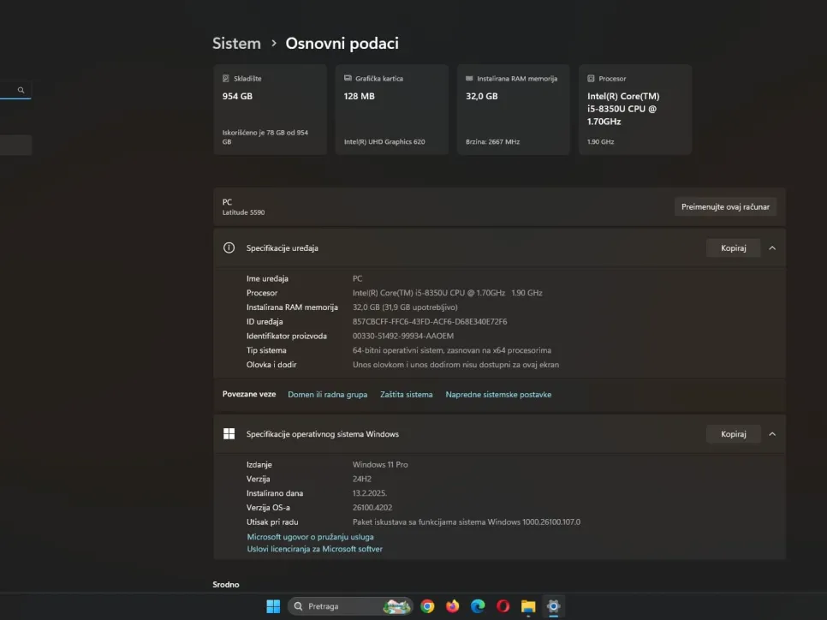Open Microsoft ugovor o pružanju usluga
The image size is (827, 620).
pyautogui.click(x=310, y=537)
